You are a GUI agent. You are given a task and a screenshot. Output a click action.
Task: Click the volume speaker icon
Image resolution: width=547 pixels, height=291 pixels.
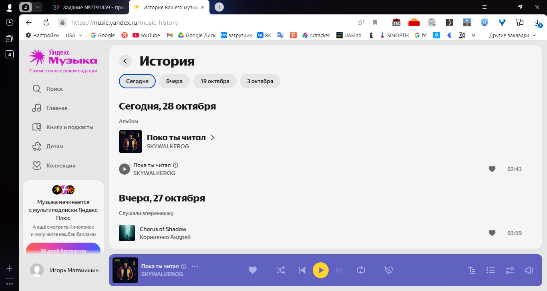[529, 270]
